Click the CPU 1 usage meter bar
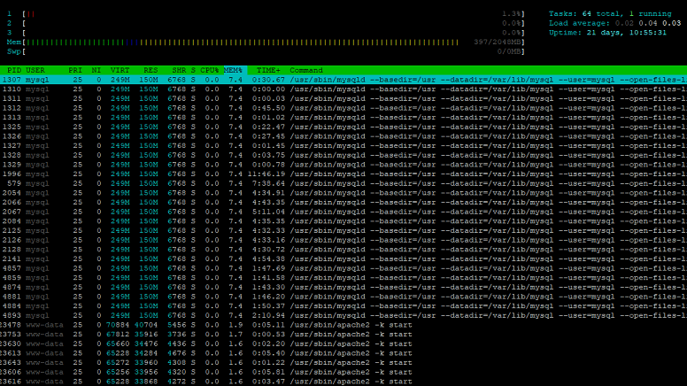This screenshot has height=386, width=687. pyautogui.click(x=266, y=13)
